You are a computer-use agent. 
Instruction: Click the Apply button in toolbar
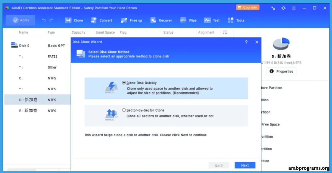point(20,20)
